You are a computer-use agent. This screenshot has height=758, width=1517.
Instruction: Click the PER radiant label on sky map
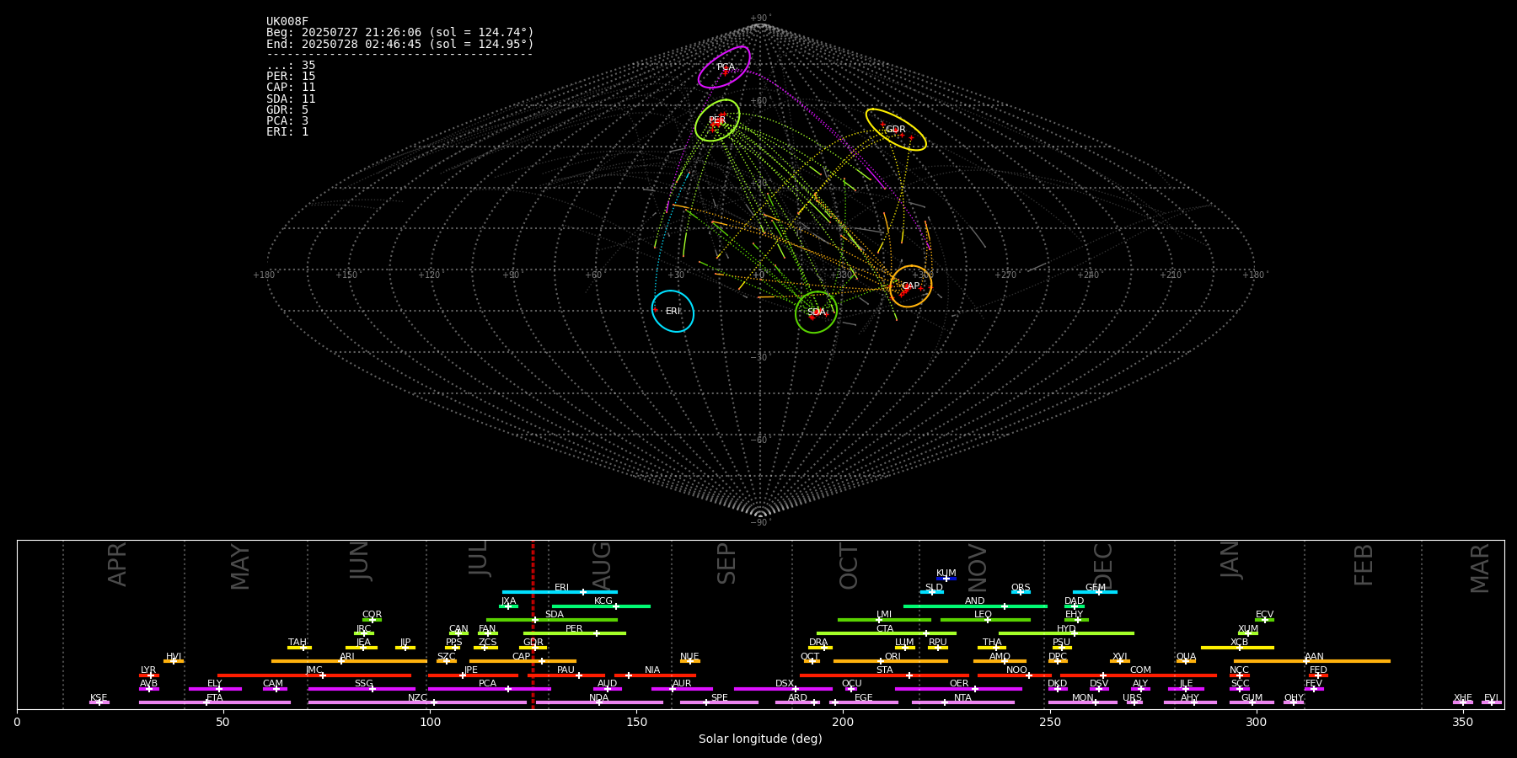[x=717, y=120]
